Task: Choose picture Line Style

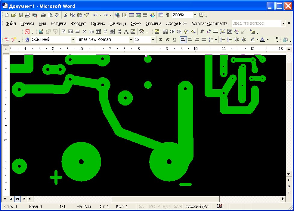Action: tap(216, 32)
